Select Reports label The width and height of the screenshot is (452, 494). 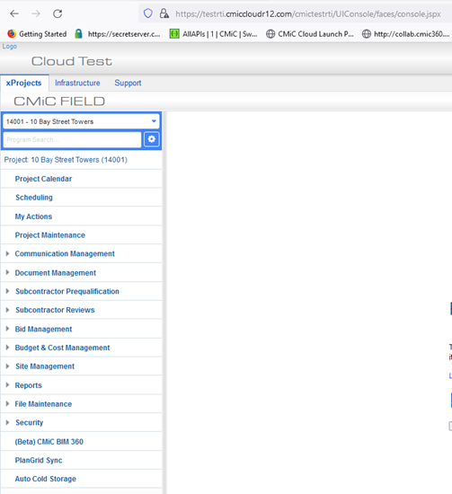click(x=29, y=385)
